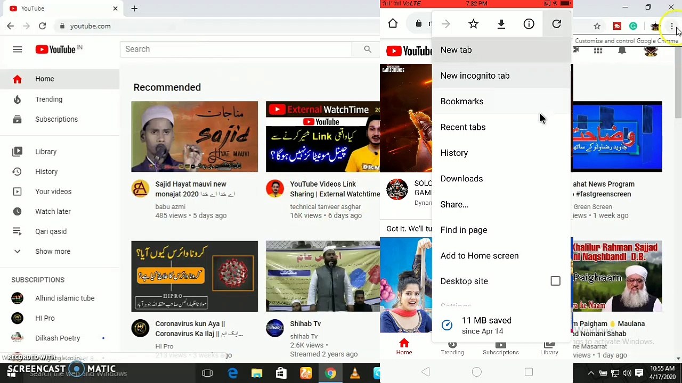Screen dimensions: 682x383
Task: Click into YouTube search field
Action: click(x=236, y=49)
